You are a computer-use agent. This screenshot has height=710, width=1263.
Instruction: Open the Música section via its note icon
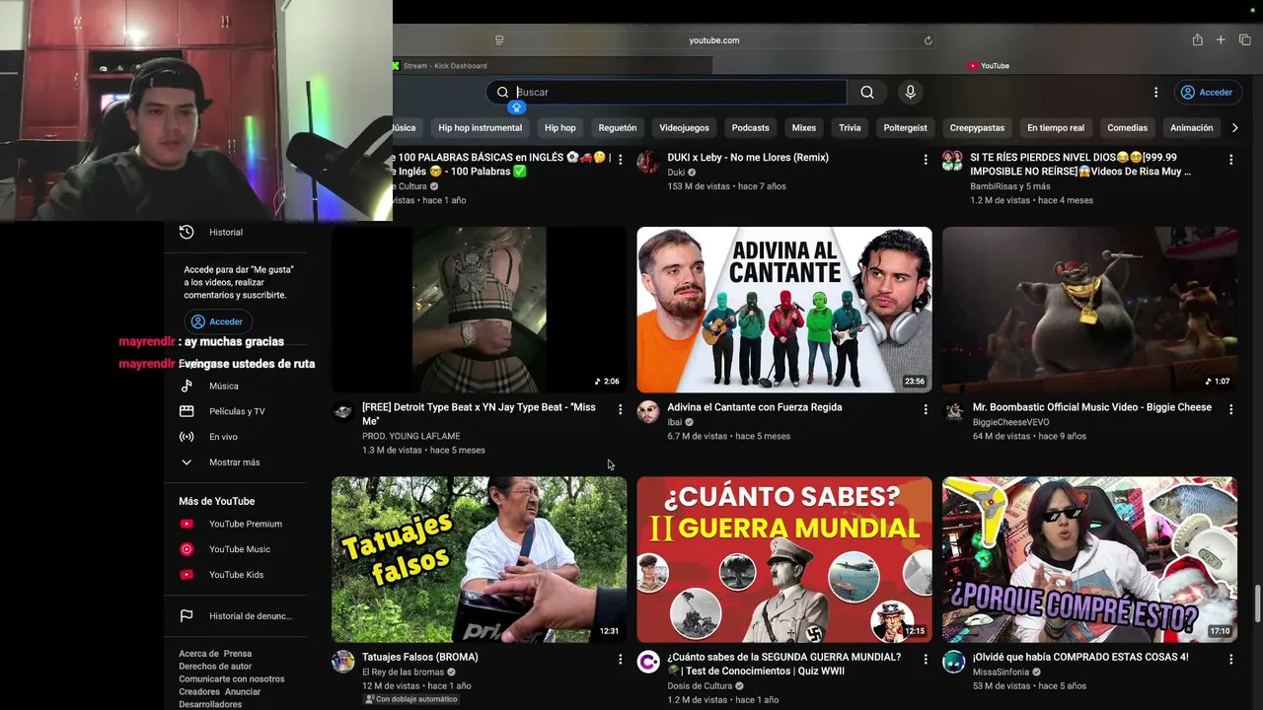186,386
